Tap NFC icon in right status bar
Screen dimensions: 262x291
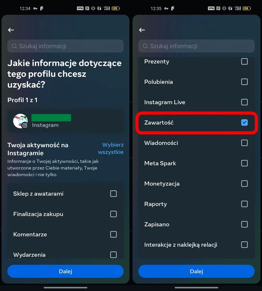(218, 8)
